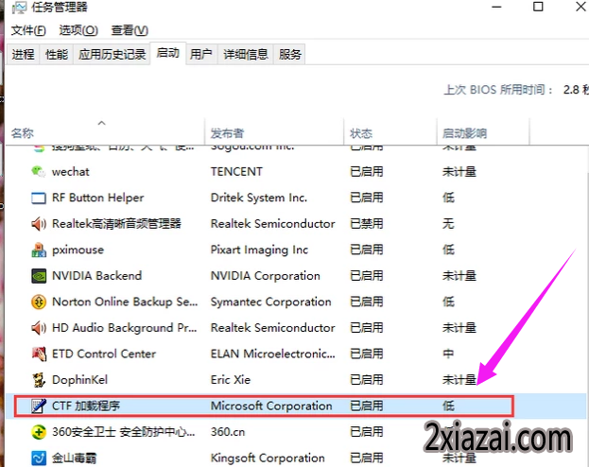
Task: Select the ETD Control Center name text
Action: (104, 354)
